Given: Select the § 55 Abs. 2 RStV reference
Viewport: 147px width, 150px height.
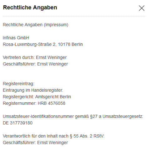Looking at the screenshot, I should [x=87, y=136].
